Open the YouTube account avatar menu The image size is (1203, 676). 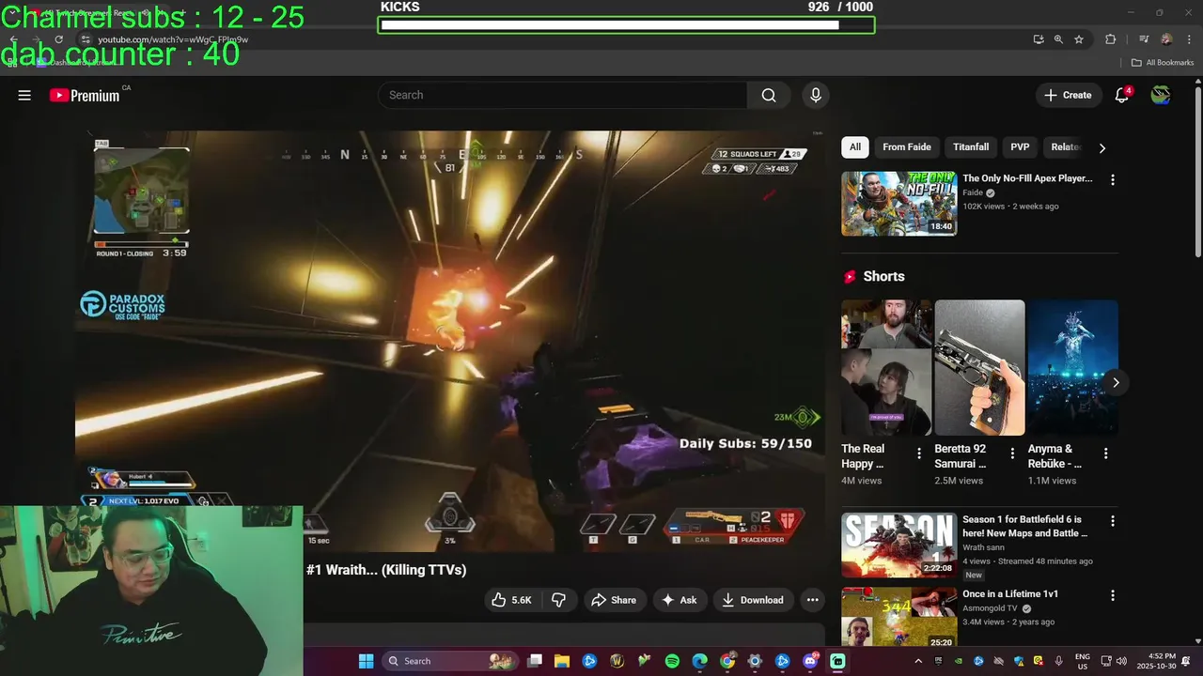tap(1161, 95)
